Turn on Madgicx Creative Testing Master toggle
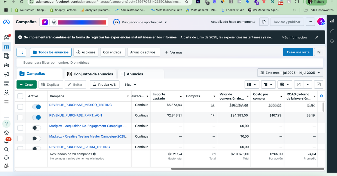 coord(37,138)
